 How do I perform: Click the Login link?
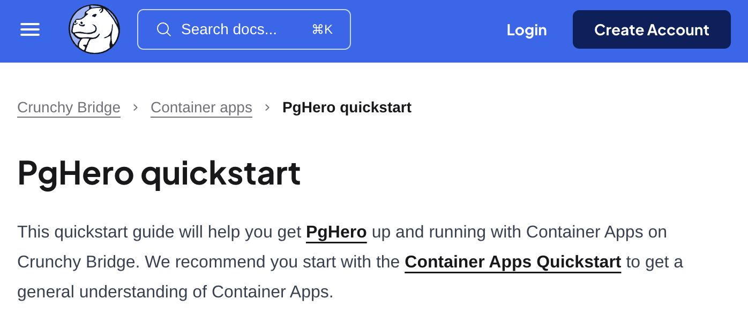click(x=526, y=29)
